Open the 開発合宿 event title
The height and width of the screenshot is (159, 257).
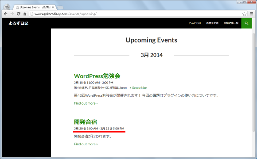86,122
